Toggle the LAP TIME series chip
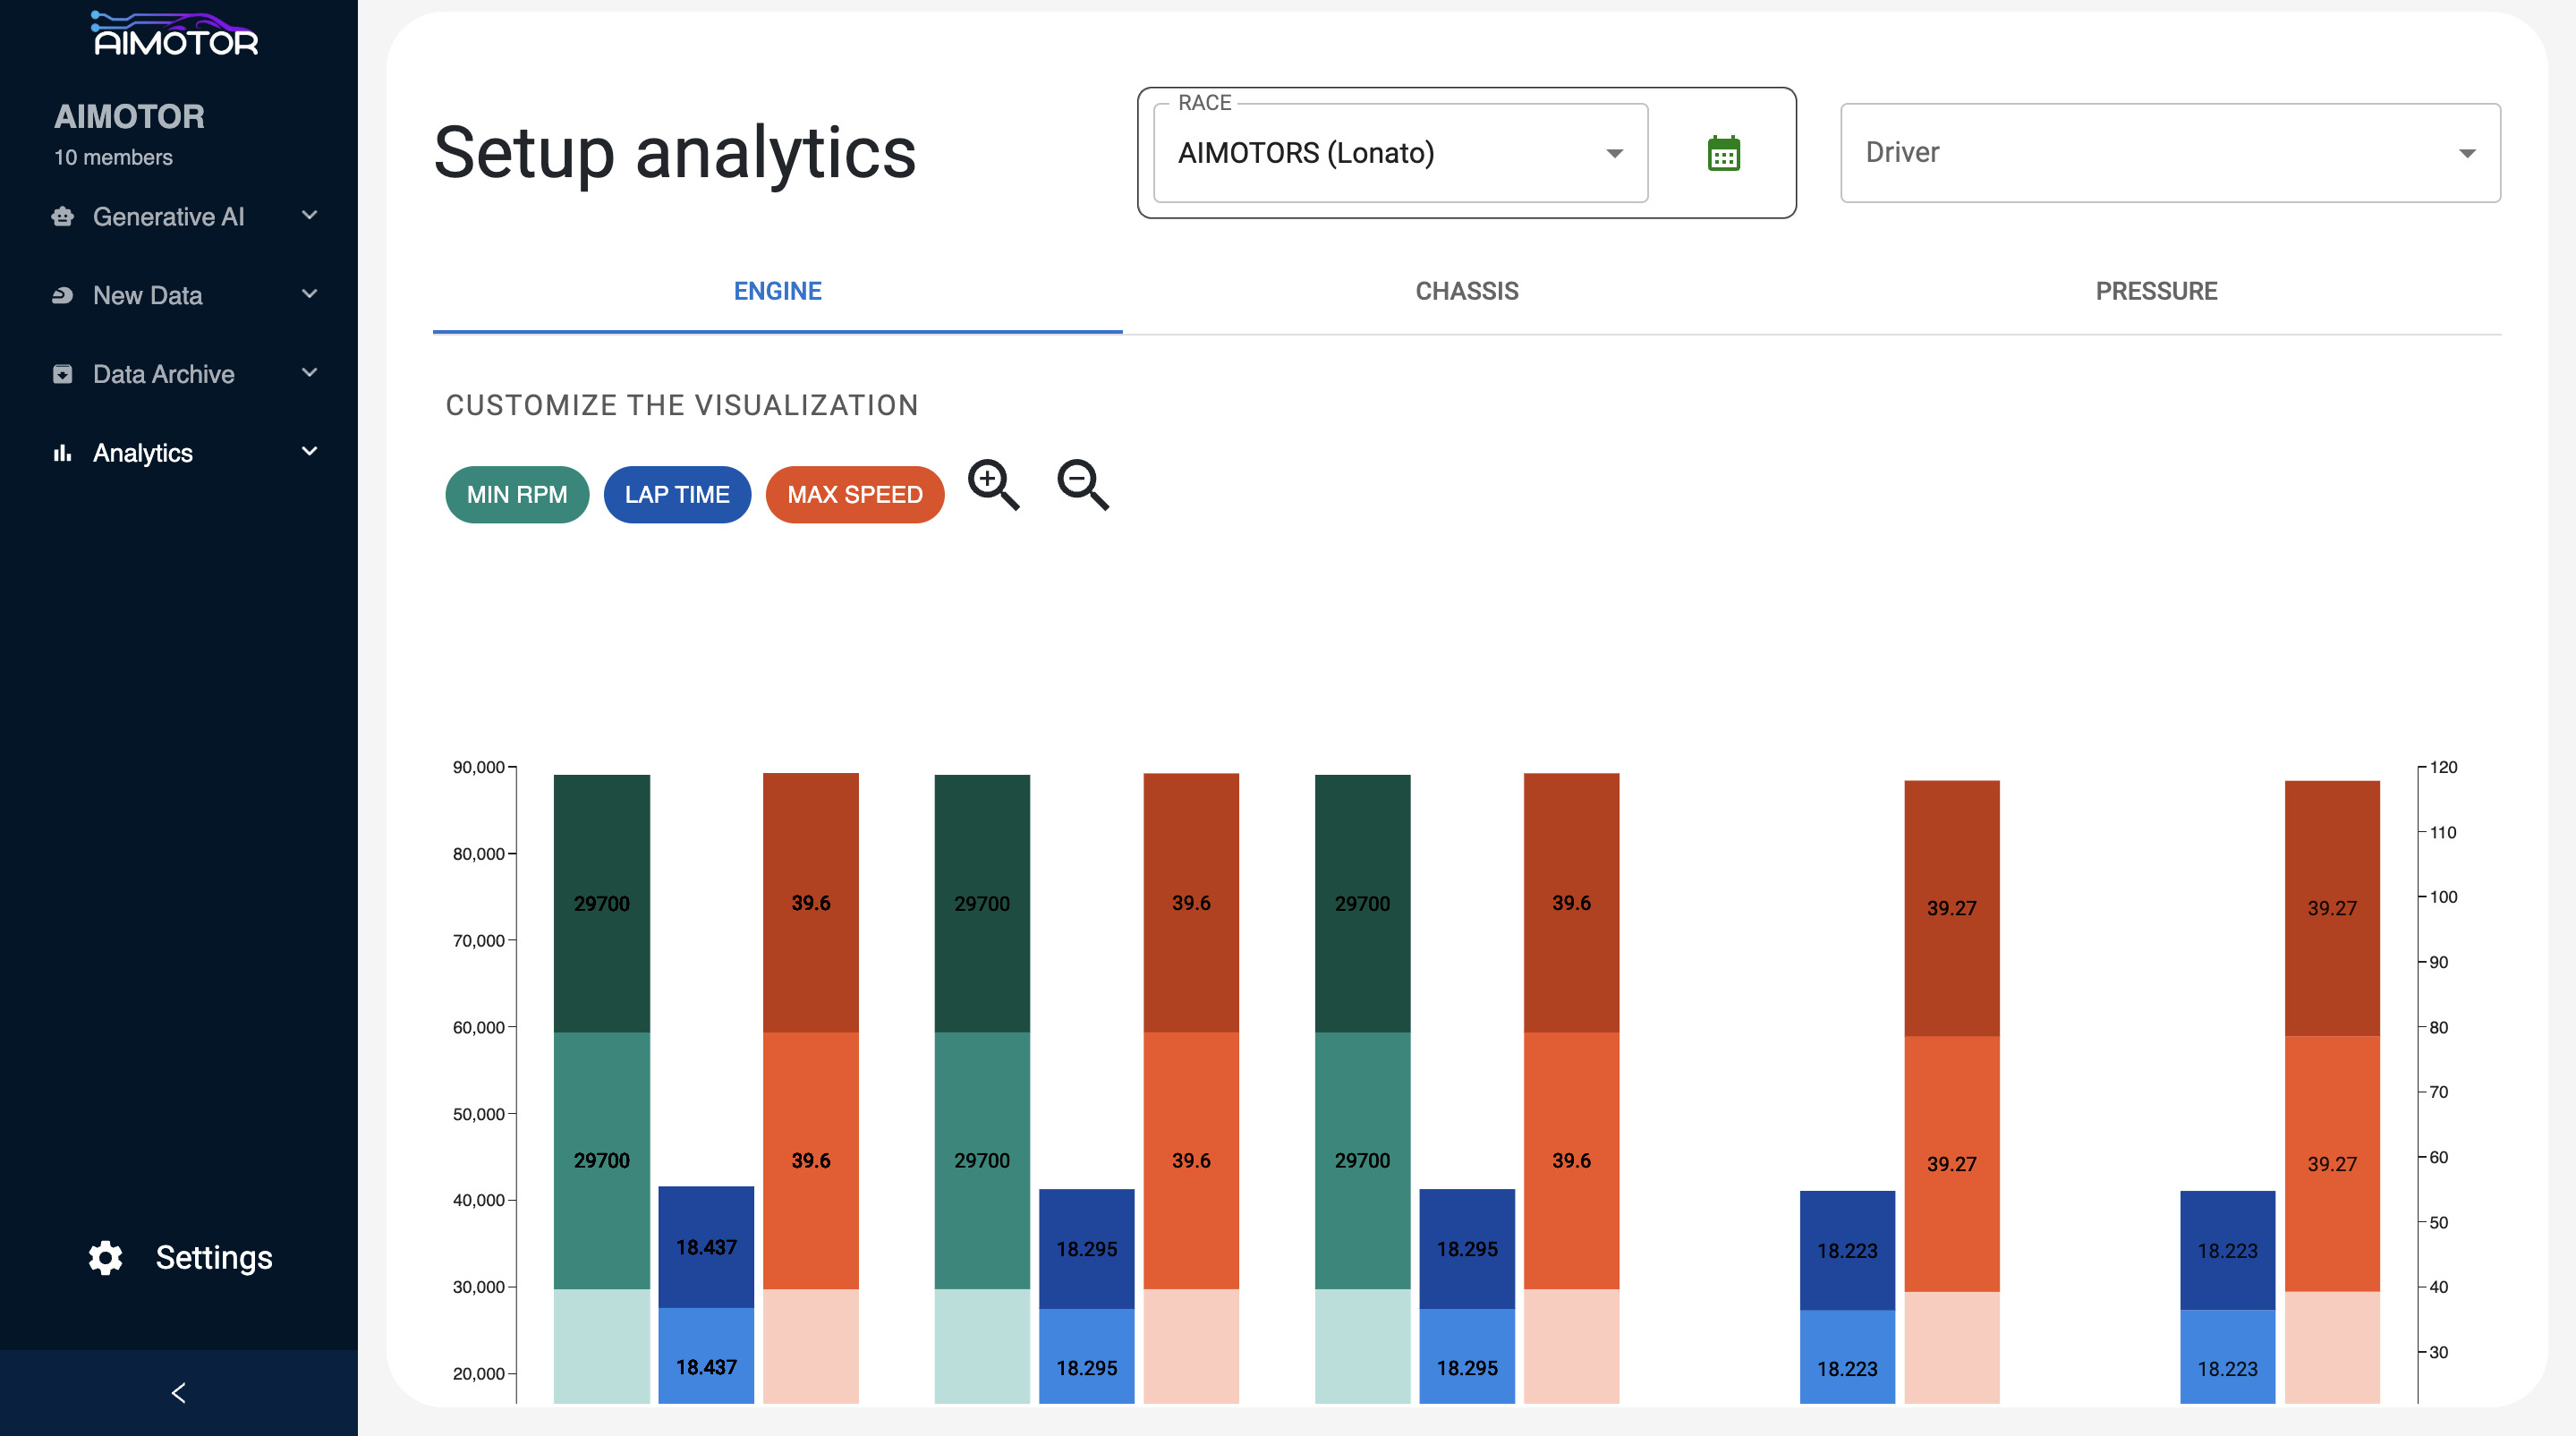 (x=677, y=494)
